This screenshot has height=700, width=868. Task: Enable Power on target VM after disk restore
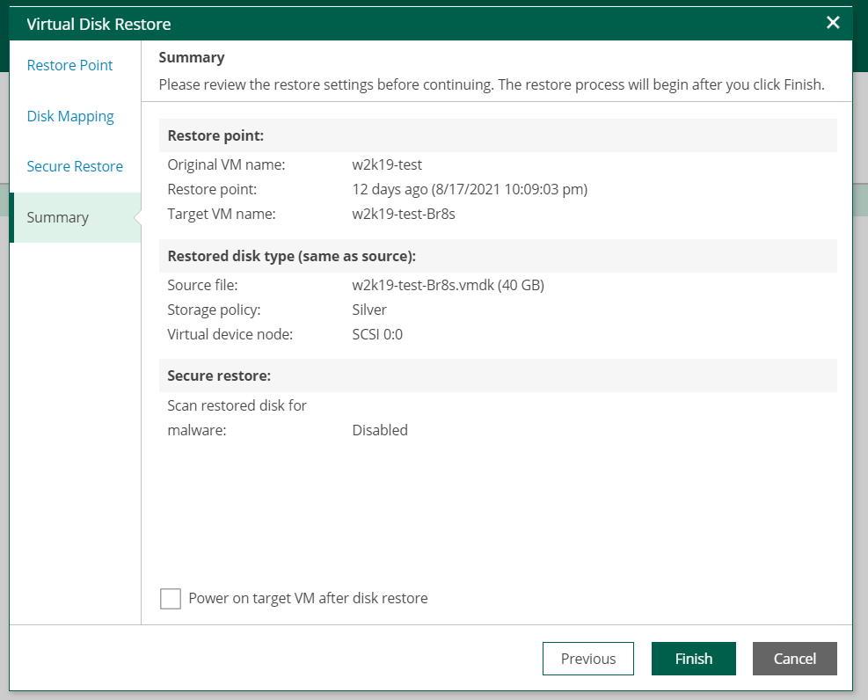click(x=171, y=598)
